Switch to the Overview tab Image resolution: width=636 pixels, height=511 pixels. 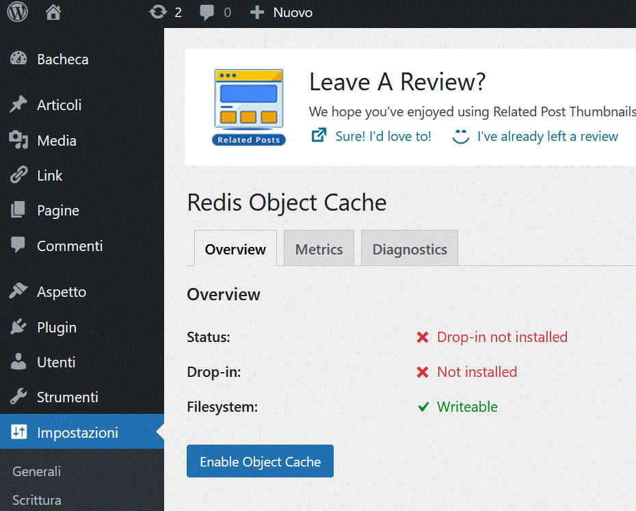235,248
